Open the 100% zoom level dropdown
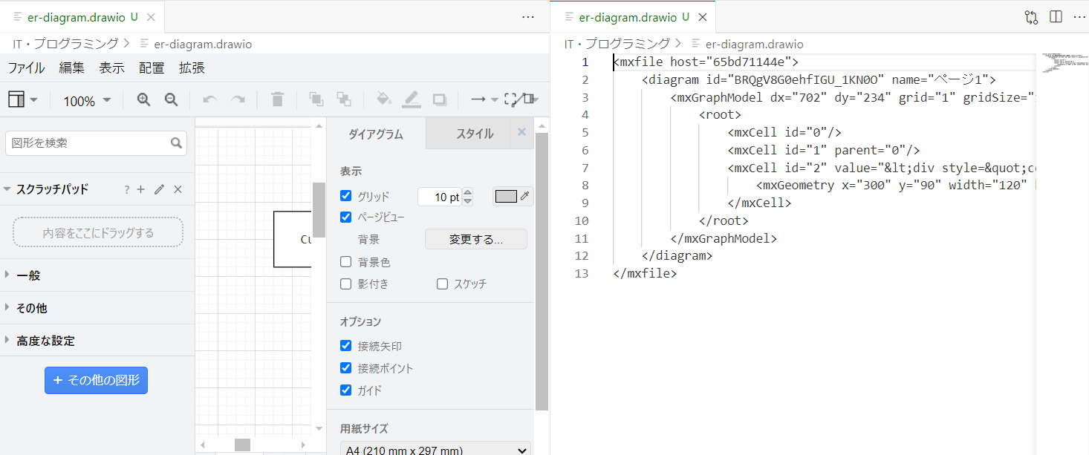 86,100
